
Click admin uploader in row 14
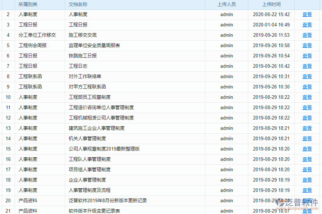226,139
